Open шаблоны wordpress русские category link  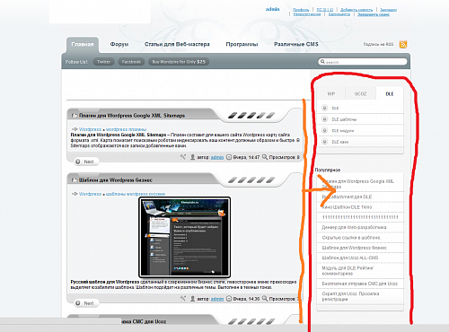(136, 194)
